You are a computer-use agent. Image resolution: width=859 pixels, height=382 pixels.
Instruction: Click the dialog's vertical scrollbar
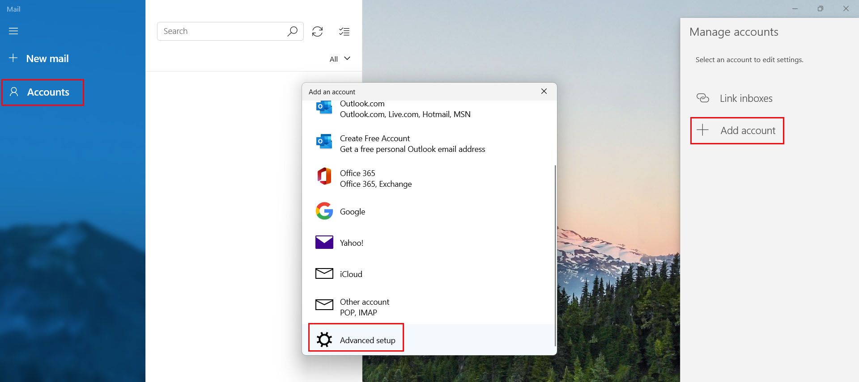[555, 255]
